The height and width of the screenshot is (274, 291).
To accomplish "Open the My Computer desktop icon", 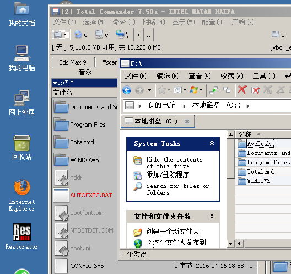I will 21,58.
